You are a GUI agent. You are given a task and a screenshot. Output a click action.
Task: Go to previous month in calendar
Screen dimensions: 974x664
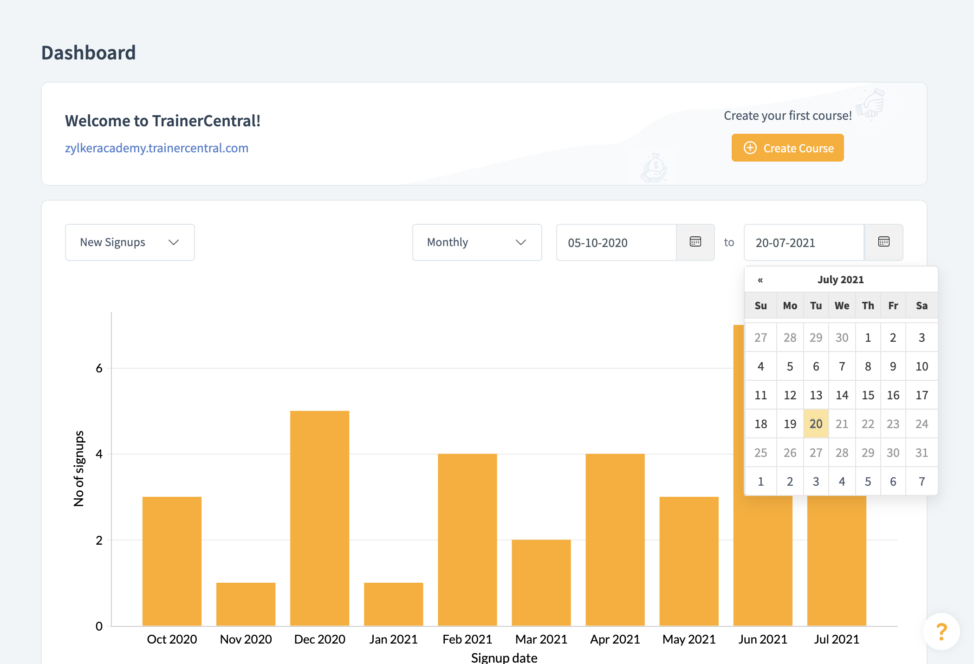(x=760, y=280)
